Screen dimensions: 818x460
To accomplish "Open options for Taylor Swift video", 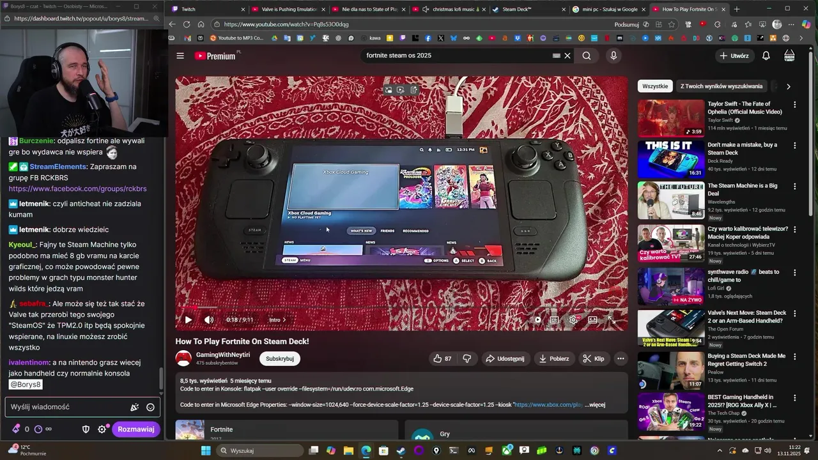I will 795,104.
